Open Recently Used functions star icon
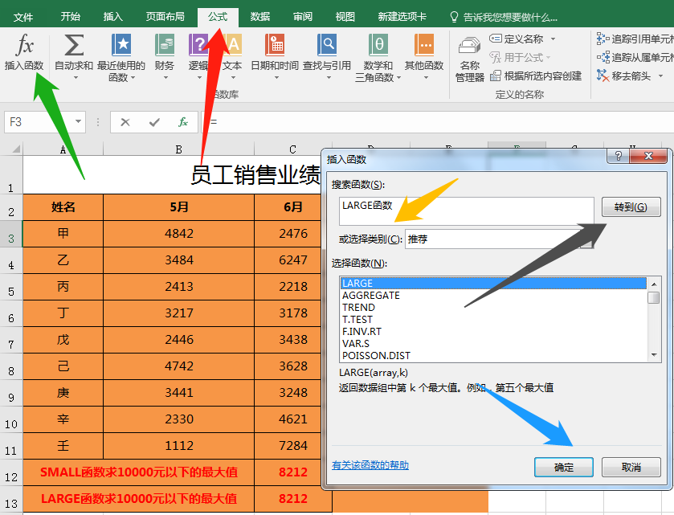Image resolution: width=674 pixels, height=515 pixels. pyautogui.click(x=121, y=45)
